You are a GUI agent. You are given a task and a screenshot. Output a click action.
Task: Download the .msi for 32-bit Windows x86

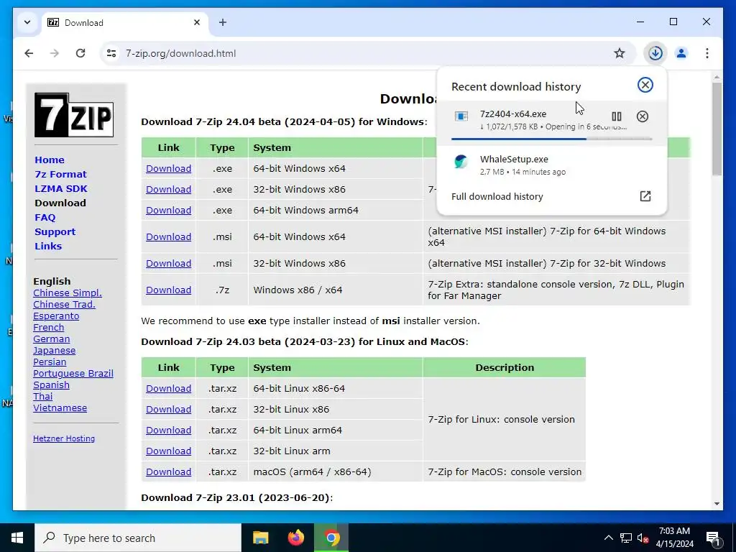[168, 263]
